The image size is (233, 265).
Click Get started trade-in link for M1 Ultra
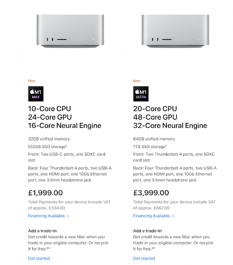(144, 259)
